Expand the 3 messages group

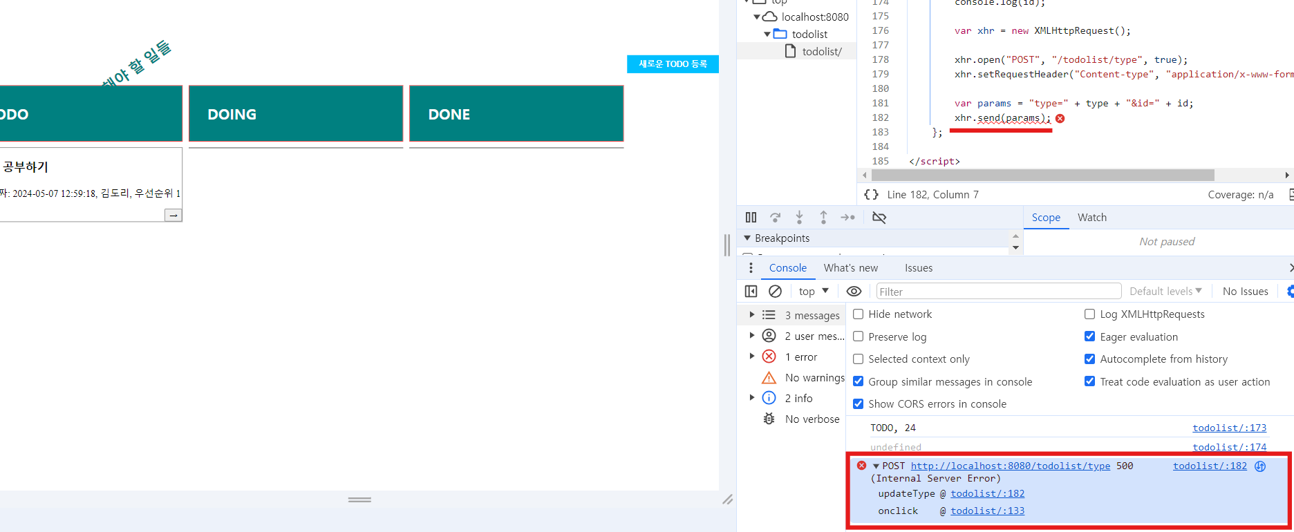(x=752, y=315)
